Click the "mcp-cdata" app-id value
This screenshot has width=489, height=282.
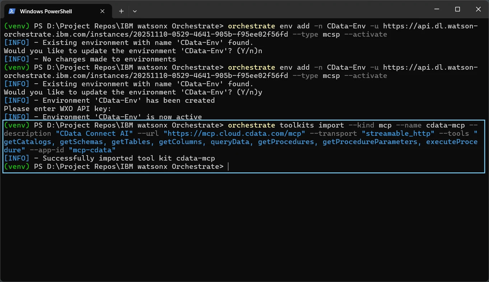pyautogui.click(x=92, y=150)
